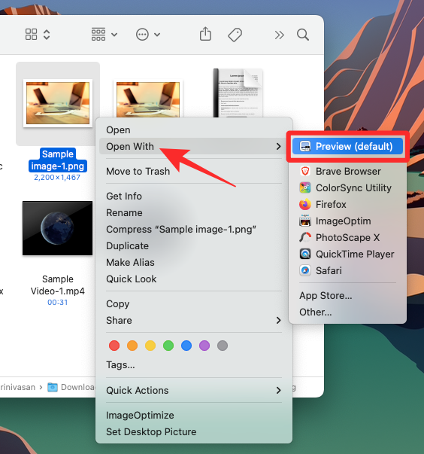Viewport: 424px width, 454px height.
Task: Apply the yellow tag color
Action: [x=150, y=345]
